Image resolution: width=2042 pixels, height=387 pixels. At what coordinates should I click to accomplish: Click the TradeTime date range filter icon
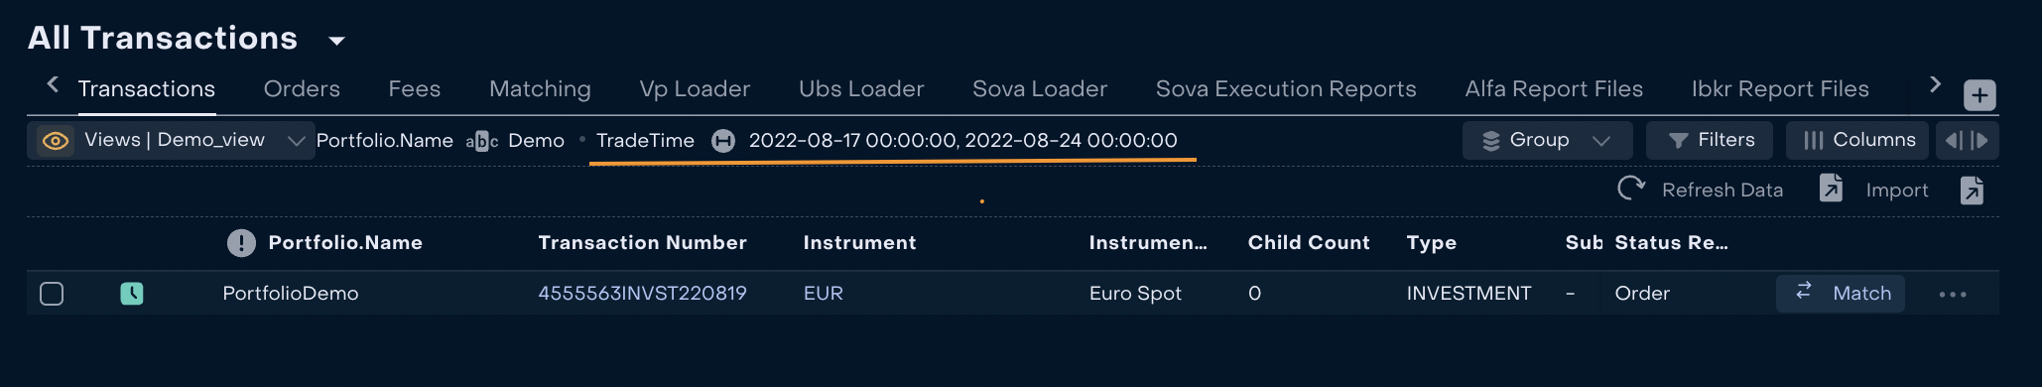(x=723, y=141)
